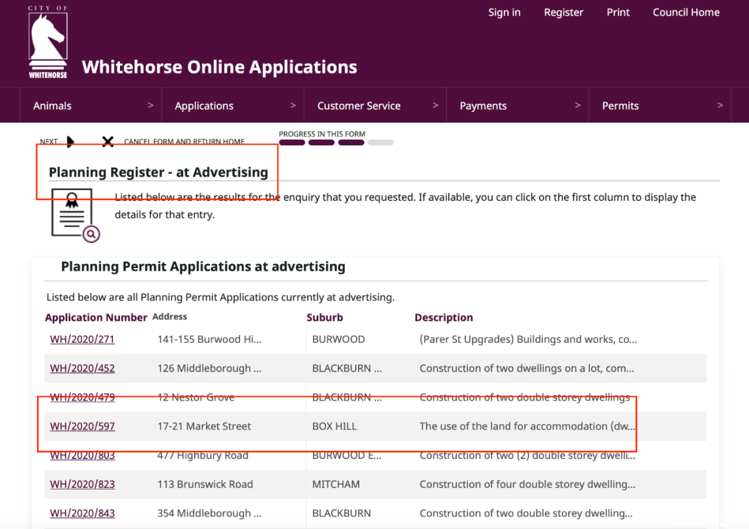
Task: Open application WH/2020/271
Action: pyautogui.click(x=82, y=339)
